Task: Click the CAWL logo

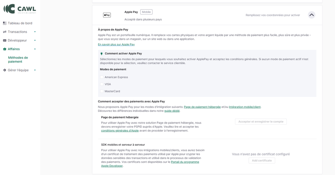Action: [x=20, y=9]
